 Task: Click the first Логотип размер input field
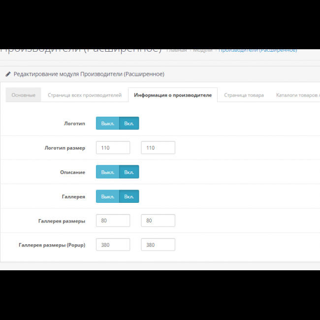pyautogui.click(x=113, y=148)
